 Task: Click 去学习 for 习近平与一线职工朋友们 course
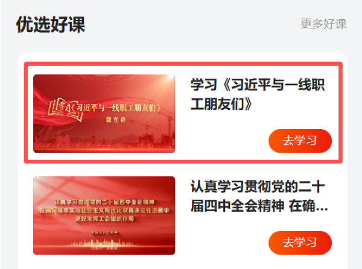pyautogui.click(x=300, y=141)
